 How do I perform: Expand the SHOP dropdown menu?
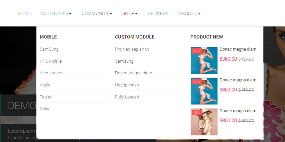[x=130, y=13]
